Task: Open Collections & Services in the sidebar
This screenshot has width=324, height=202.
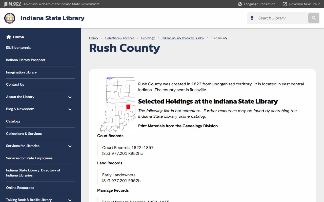Action: click(24, 134)
